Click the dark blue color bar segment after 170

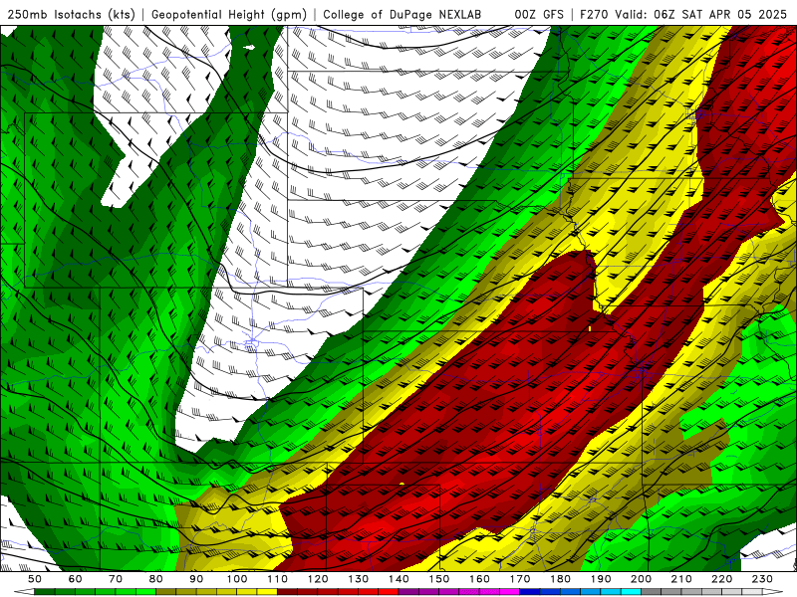[x=530, y=592]
